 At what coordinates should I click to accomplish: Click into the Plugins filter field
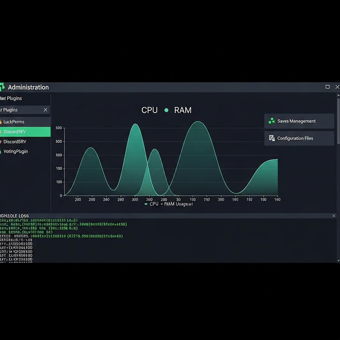pos(20,110)
